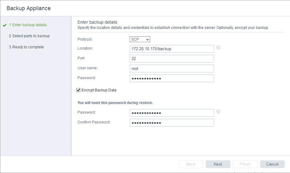
Task: Click the info icon beside Location field
Action: (x=218, y=48)
